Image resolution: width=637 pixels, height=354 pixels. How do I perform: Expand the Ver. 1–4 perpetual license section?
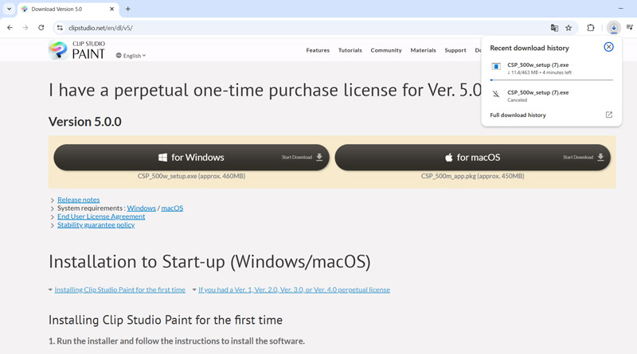coord(294,290)
